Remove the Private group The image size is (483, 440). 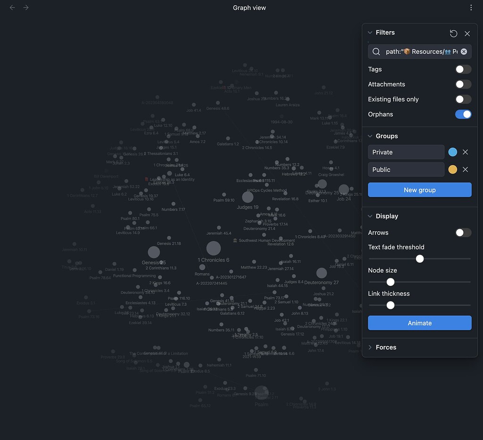point(466,152)
